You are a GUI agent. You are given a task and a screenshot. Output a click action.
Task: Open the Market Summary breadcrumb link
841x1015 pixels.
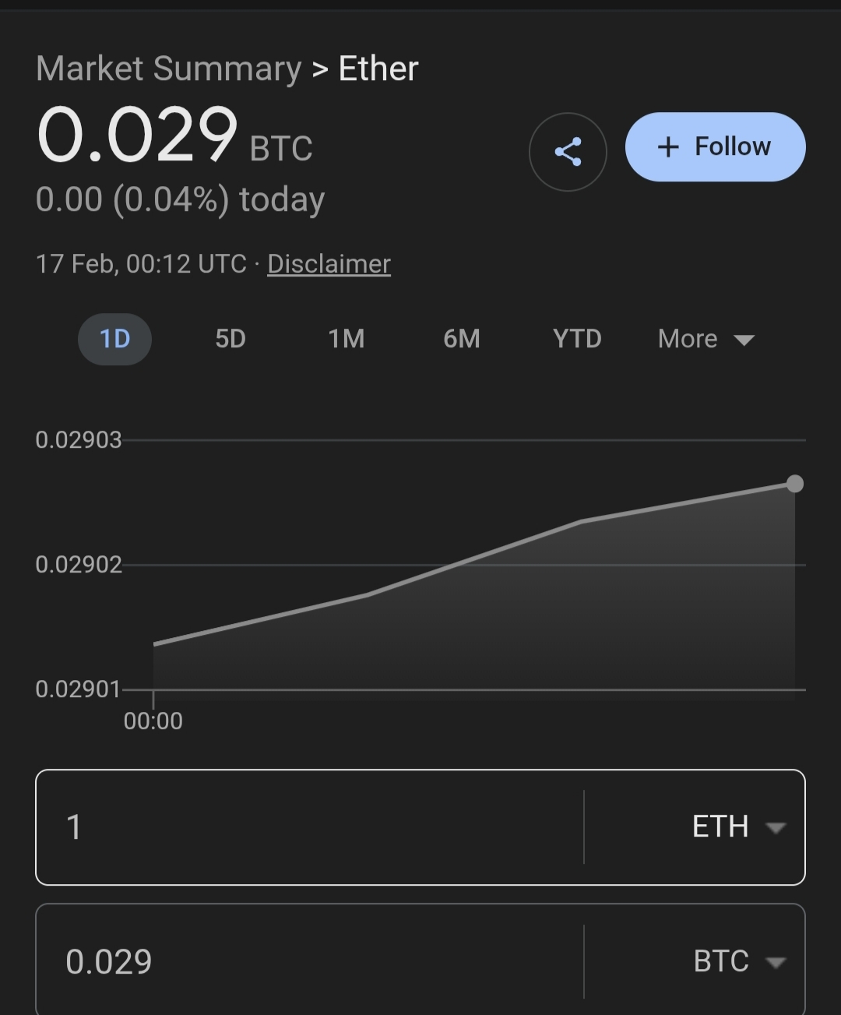pos(168,69)
